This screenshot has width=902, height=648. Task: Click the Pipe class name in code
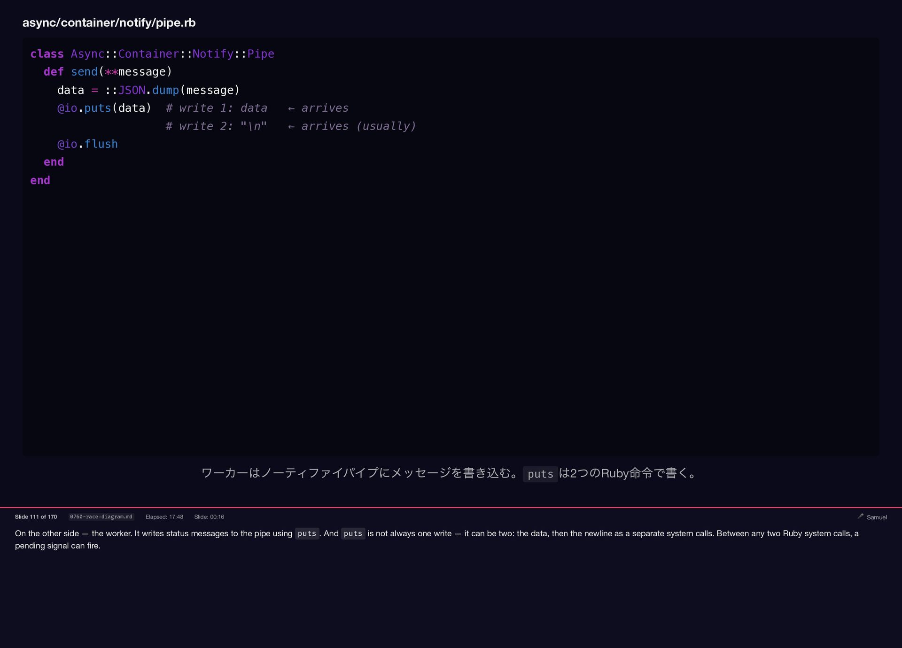pyautogui.click(x=261, y=54)
